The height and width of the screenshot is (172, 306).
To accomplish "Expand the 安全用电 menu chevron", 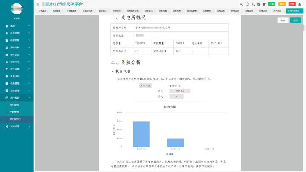I will (x=29, y=62).
